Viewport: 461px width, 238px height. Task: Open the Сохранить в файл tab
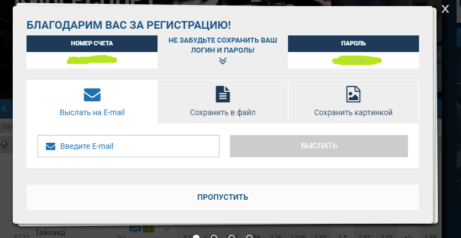pos(223,112)
